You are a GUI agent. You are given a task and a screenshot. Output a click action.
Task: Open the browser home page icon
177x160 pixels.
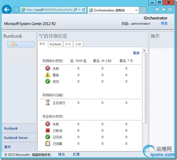tap(157, 10)
